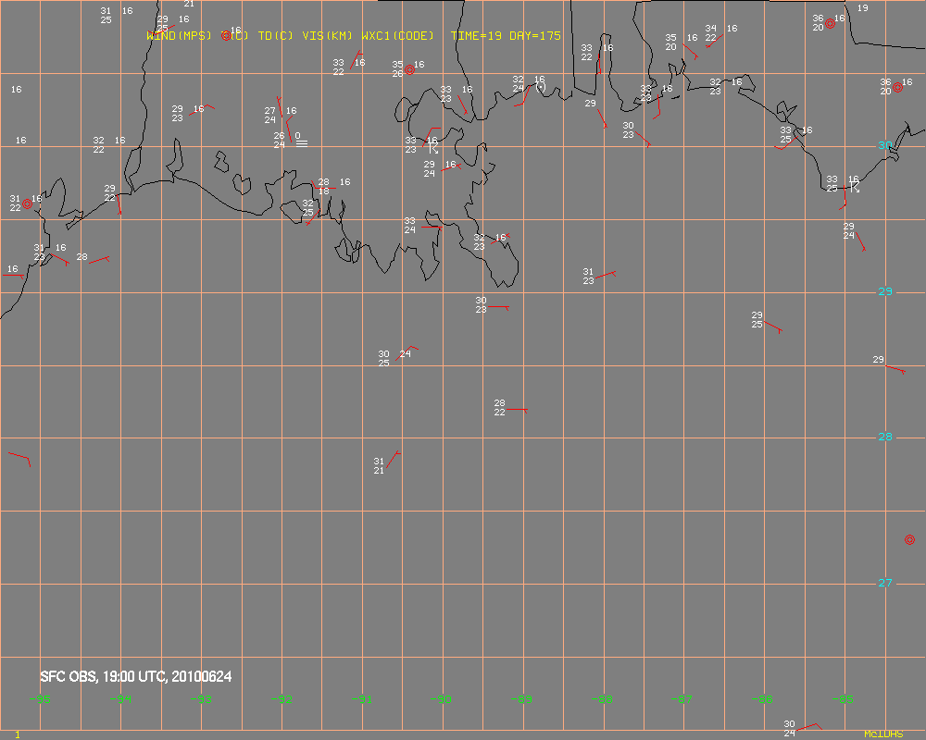
Task: Click the calm wind circle at station 35 26
Action: pos(409,69)
